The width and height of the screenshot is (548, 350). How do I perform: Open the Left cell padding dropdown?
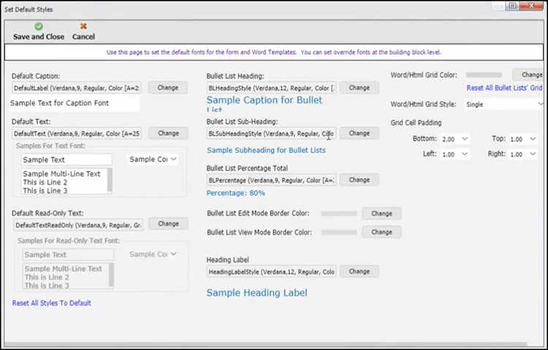point(465,155)
